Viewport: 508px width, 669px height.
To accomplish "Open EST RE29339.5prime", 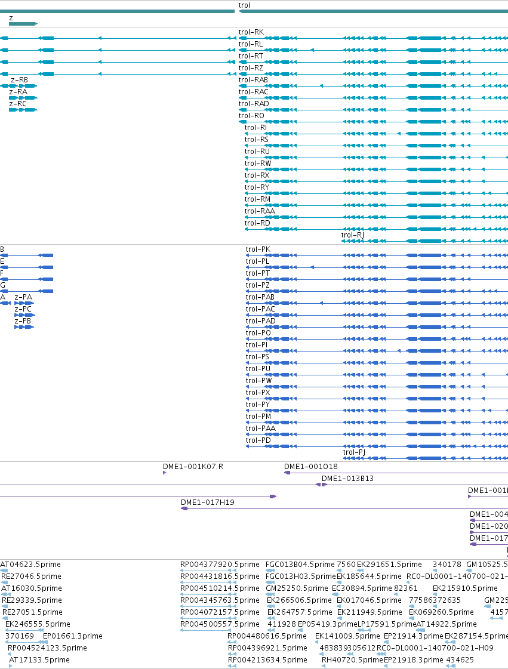I will pyautogui.click(x=32, y=600).
